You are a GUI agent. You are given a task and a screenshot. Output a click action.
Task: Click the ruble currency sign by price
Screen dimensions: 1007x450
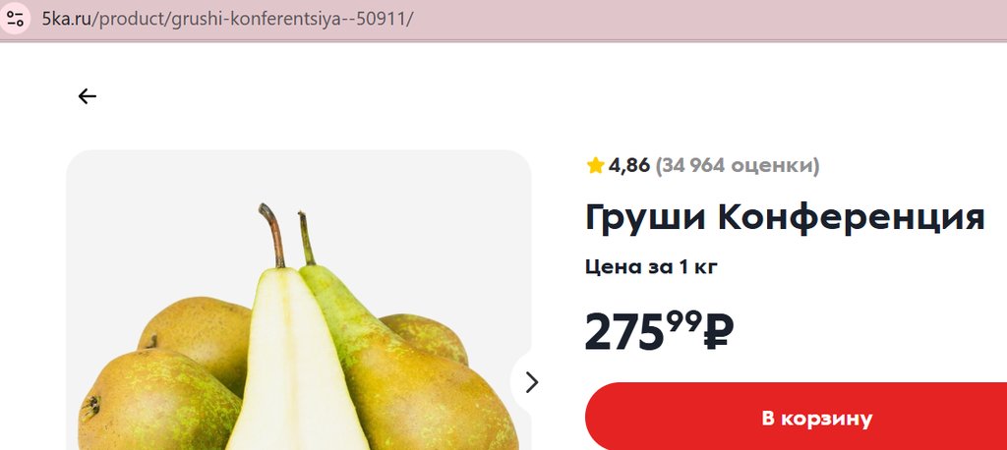click(719, 331)
